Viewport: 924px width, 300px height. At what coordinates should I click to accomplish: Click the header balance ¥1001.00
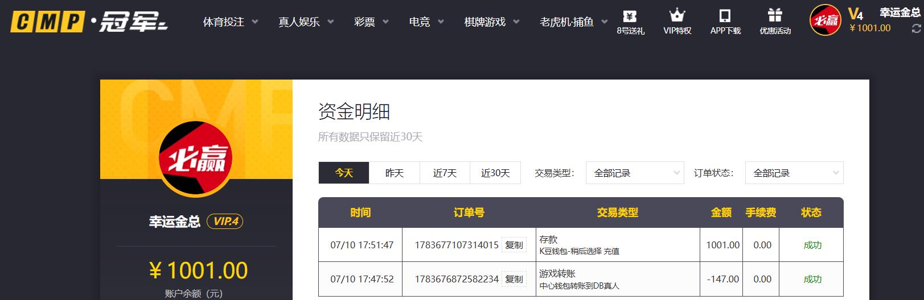pos(870,28)
